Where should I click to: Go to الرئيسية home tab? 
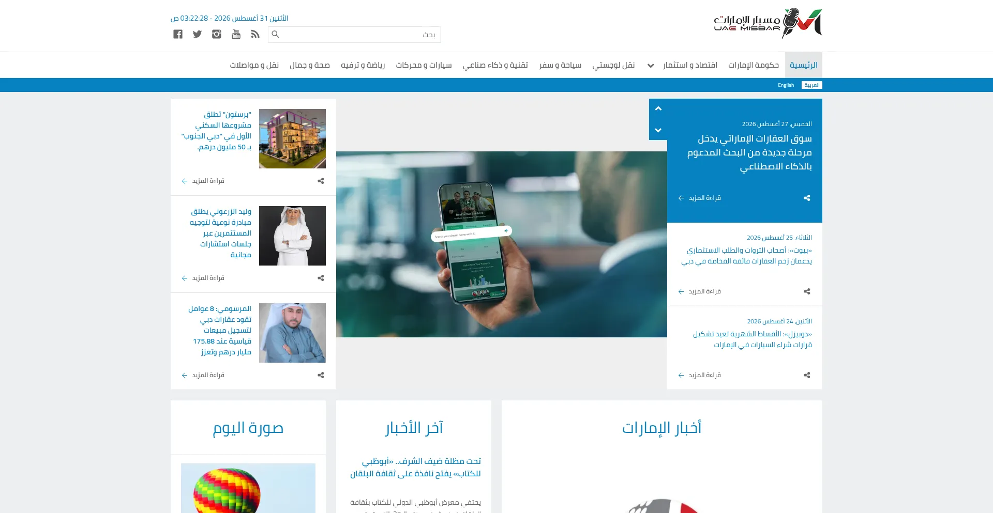pyautogui.click(x=803, y=65)
